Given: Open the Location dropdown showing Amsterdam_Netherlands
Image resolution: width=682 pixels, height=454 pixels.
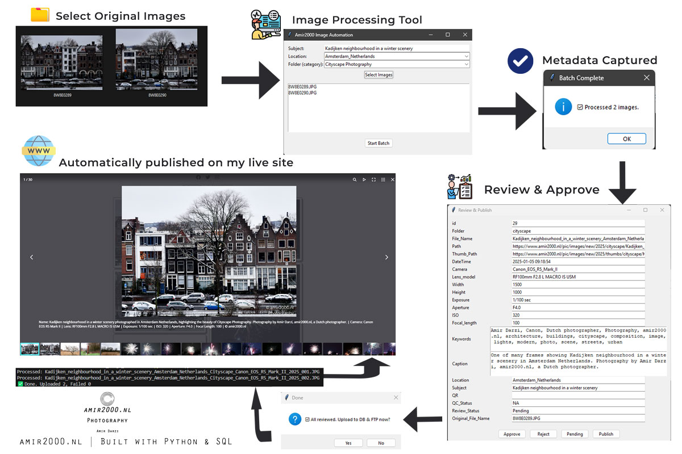Looking at the screenshot, I should (x=397, y=56).
